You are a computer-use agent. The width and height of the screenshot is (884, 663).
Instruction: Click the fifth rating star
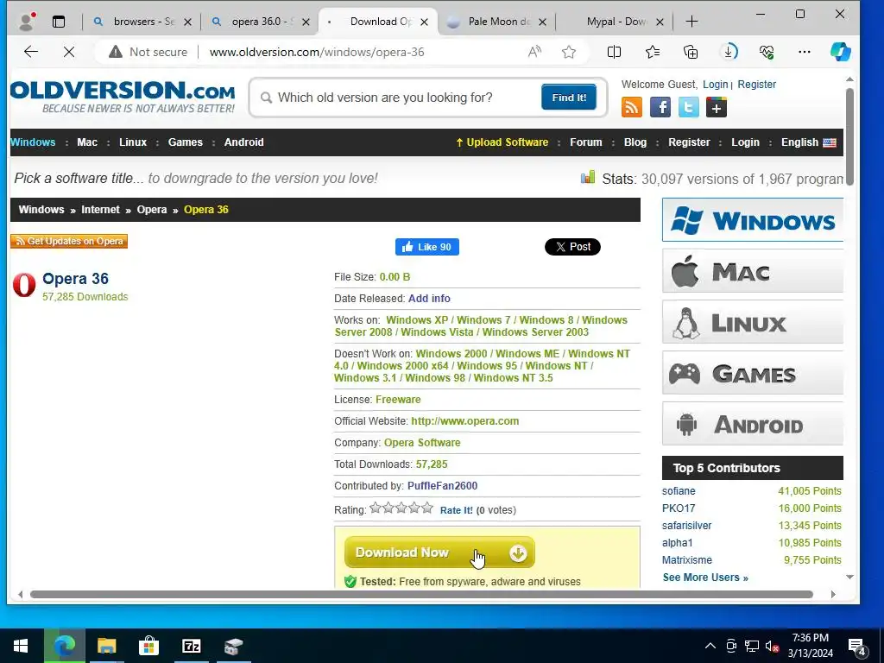(427, 508)
